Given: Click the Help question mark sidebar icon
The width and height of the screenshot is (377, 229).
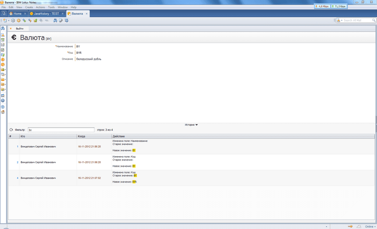Looking at the screenshot, I should pyautogui.click(x=3, y=106).
